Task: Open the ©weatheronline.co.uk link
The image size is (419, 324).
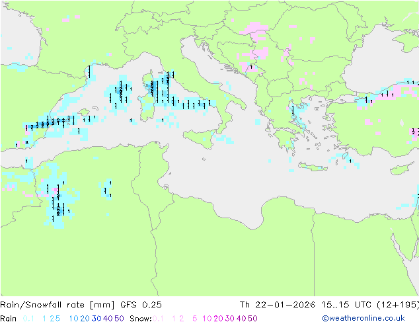Action: pos(363,318)
